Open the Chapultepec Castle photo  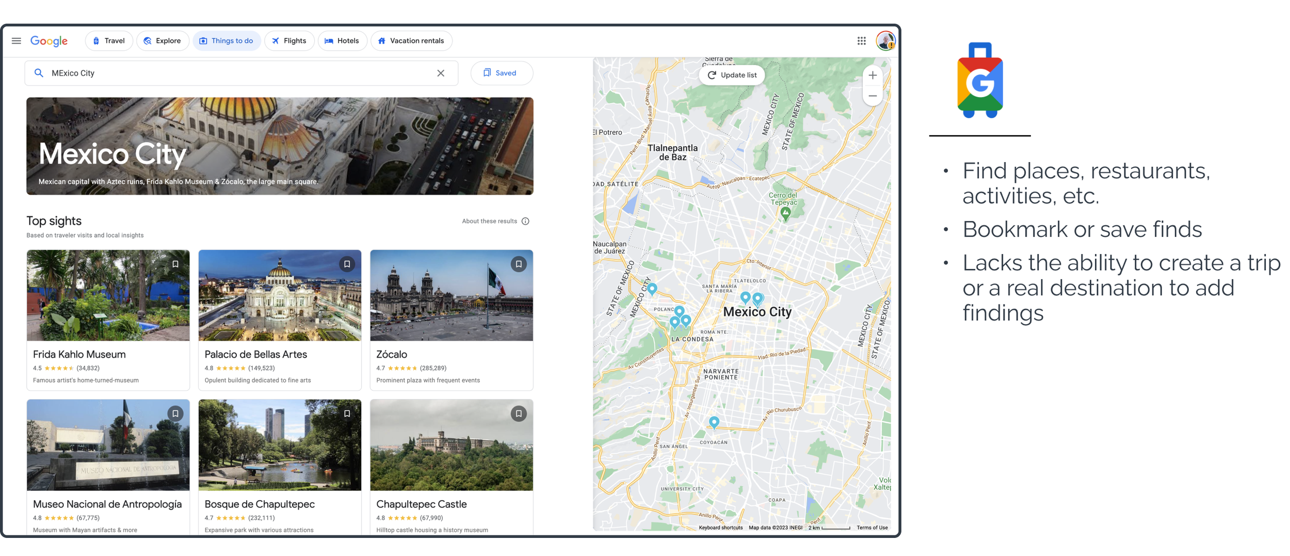(451, 445)
